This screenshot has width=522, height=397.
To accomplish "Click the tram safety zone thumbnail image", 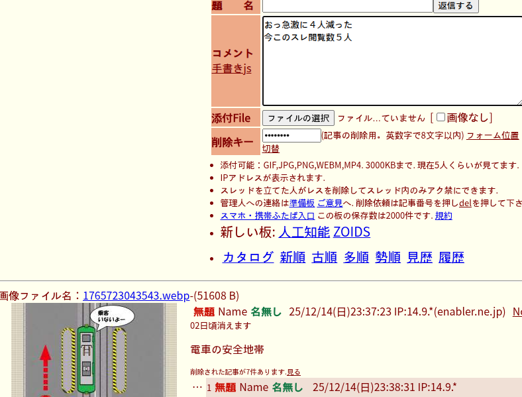I will [94, 350].
